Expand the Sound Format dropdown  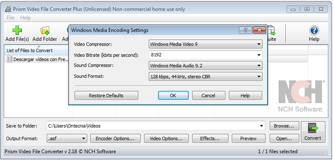259,76
